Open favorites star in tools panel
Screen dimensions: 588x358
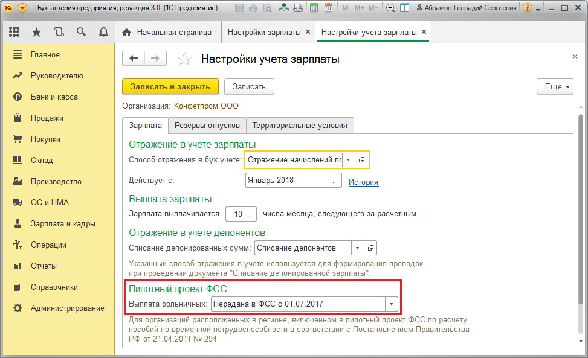[x=36, y=32]
